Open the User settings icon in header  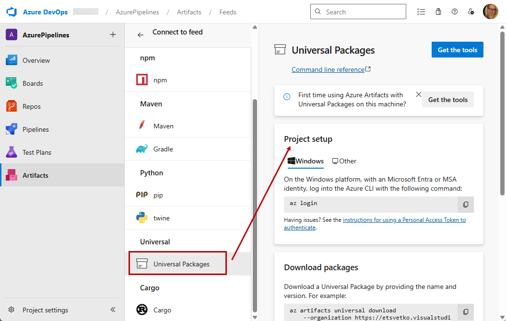471,12
